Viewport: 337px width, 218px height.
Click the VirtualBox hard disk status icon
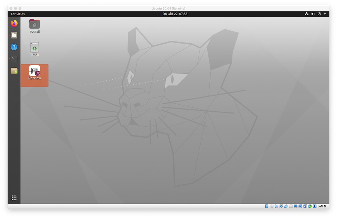(267, 206)
